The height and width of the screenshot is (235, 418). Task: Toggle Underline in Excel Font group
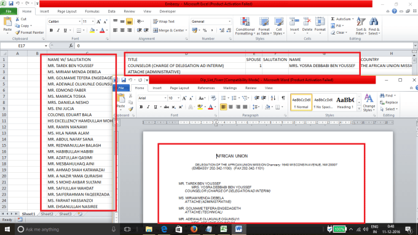pos(65,30)
